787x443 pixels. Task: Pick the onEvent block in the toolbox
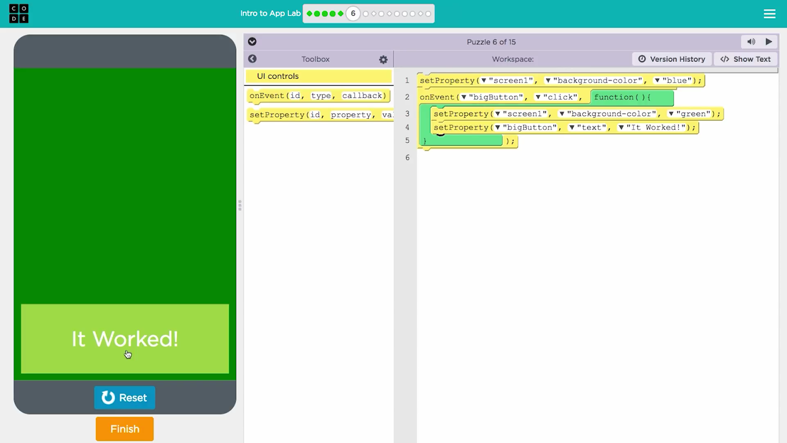click(x=318, y=95)
